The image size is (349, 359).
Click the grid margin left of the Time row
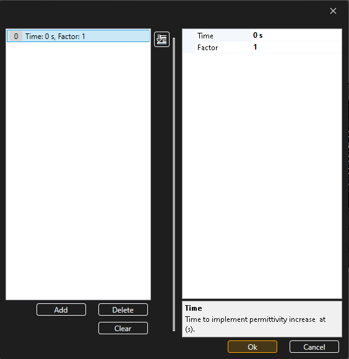coord(189,35)
